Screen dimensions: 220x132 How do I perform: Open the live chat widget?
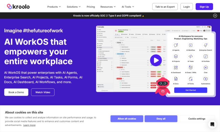tap(212, 124)
